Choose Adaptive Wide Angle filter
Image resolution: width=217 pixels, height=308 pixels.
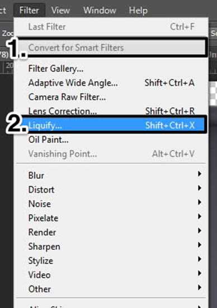coord(112,83)
